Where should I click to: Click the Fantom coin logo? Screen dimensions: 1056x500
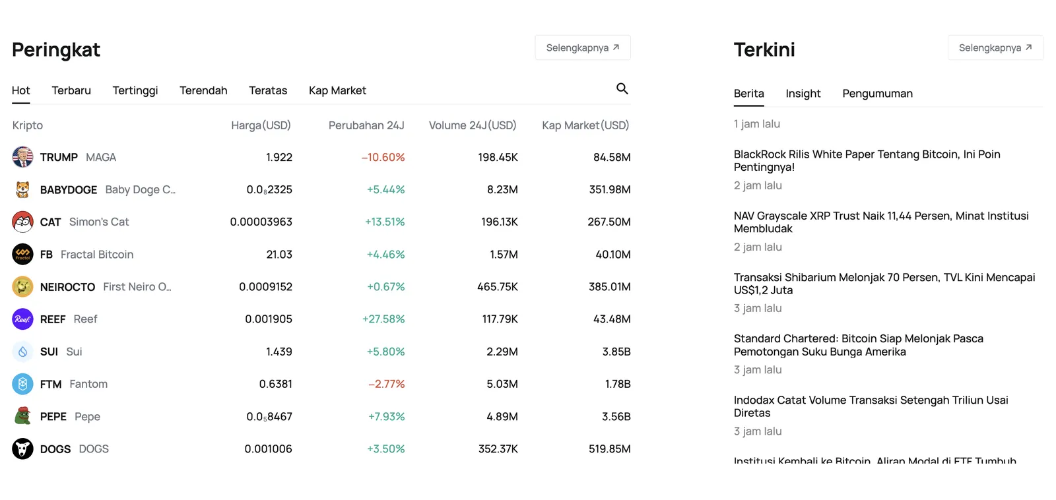(22, 384)
